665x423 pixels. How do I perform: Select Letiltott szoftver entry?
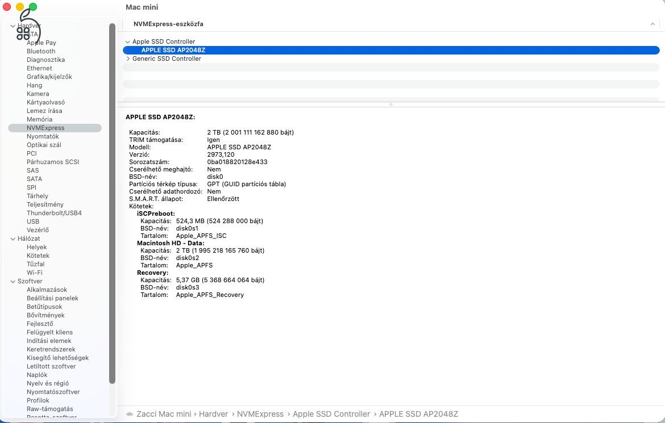51,366
